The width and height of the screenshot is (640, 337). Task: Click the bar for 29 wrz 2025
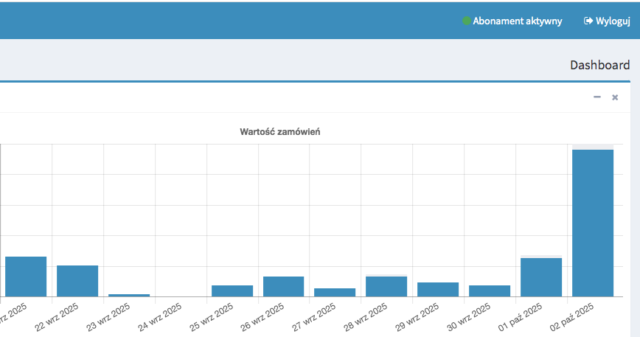(x=438, y=289)
